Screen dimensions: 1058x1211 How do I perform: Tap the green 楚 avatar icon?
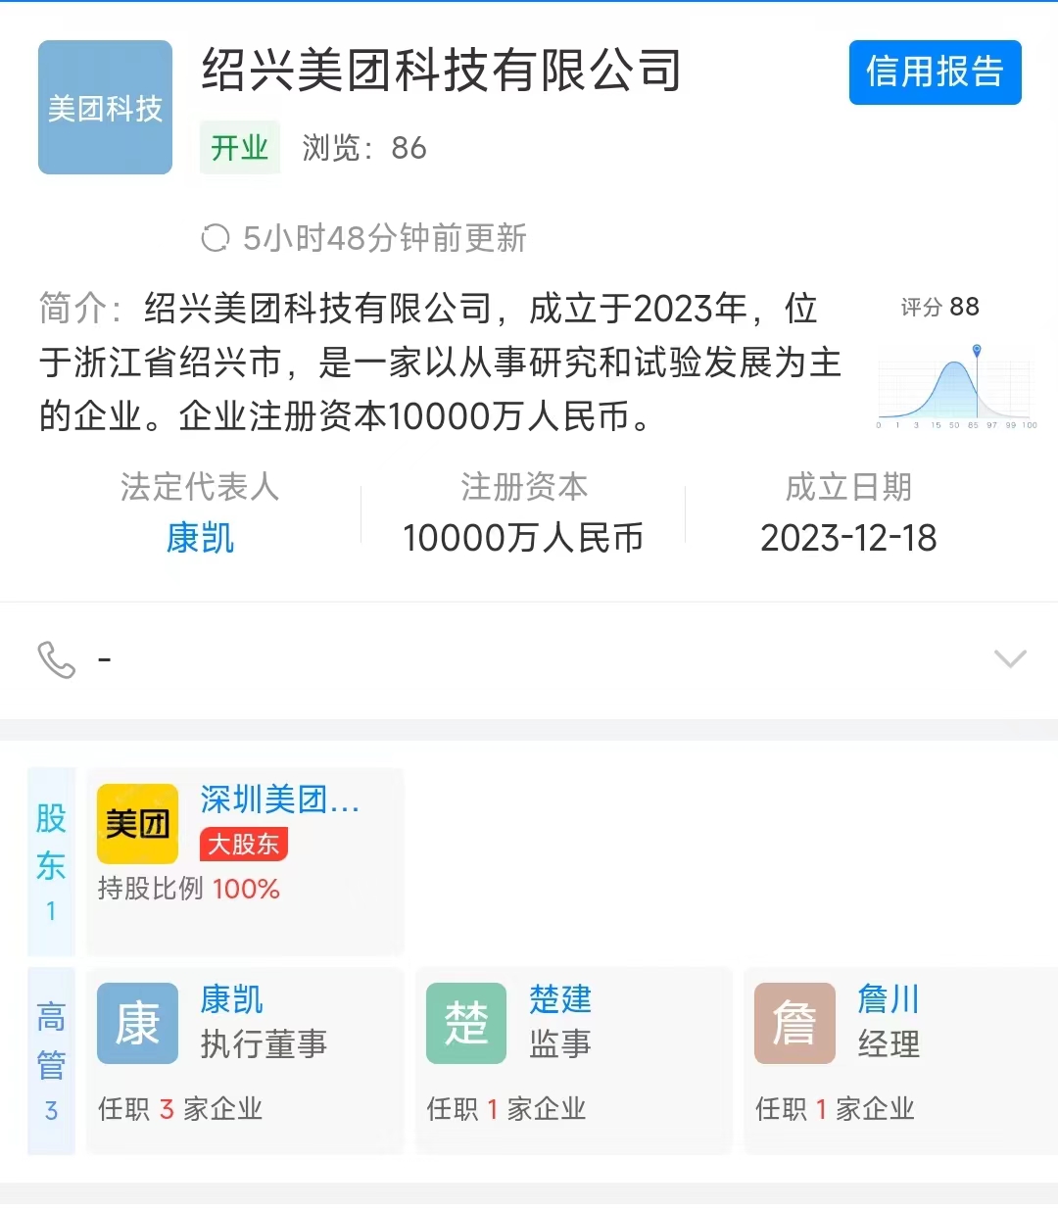(x=466, y=1023)
